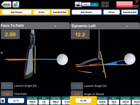The height and width of the screenshot is (105, 140).
Task: Open left panel Rob Stocke player selector
Action: pyautogui.click(x=17, y=12)
